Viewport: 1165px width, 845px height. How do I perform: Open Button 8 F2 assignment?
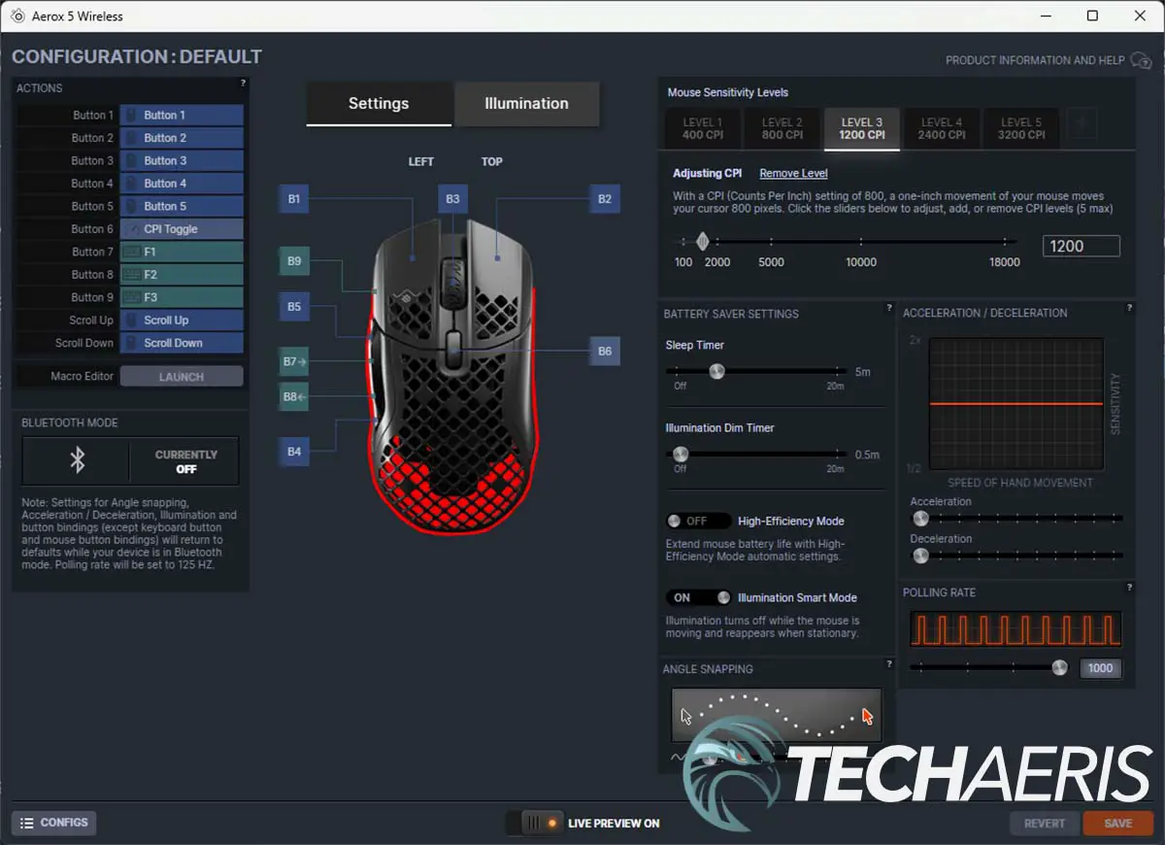pos(182,275)
